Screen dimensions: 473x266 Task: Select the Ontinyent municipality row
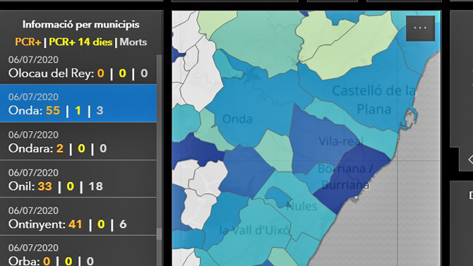tap(78, 217)
